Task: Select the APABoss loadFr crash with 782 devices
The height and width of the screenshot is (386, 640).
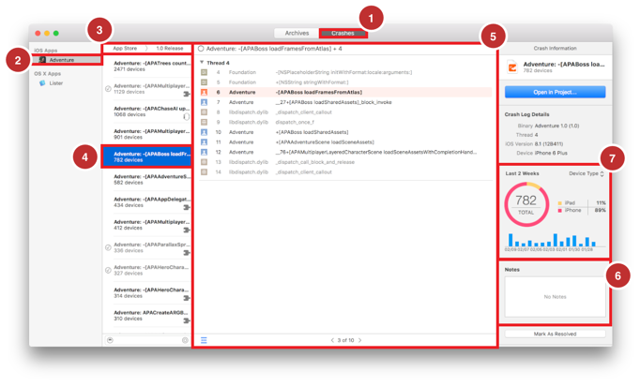Action: 147,156
